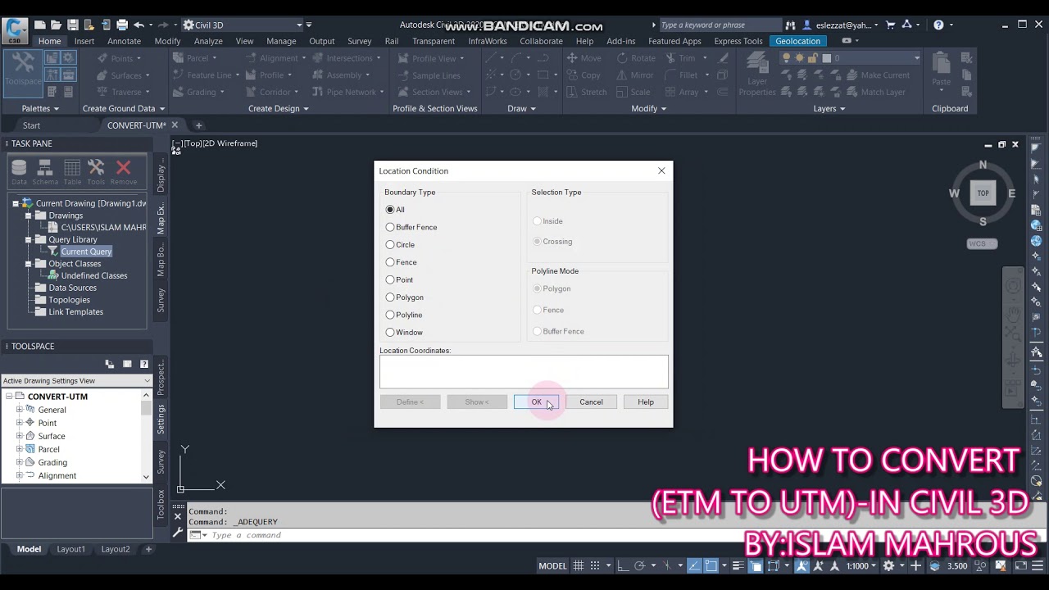This screenshot has height=590, width=1049.
Task: Open Active Drawing Settings View dropdown
Action: click(76, 380)
